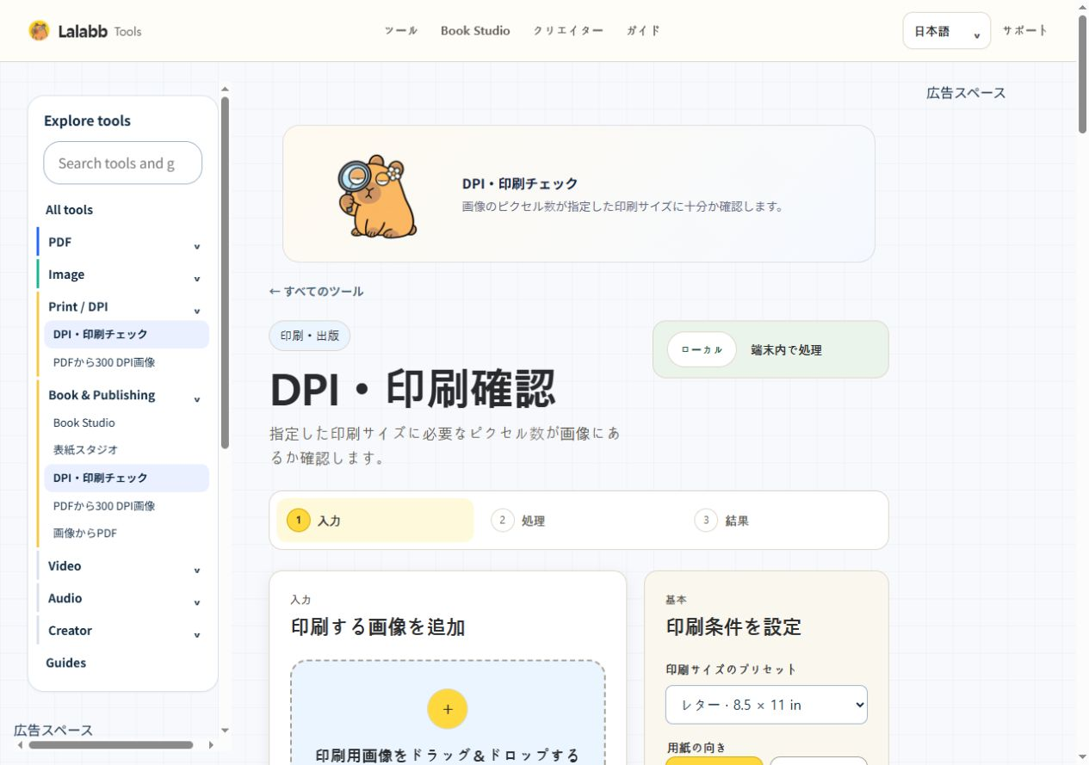Click the yellow plus upload icon
This screenshot has height=765, width=1089.
point(448,709)
